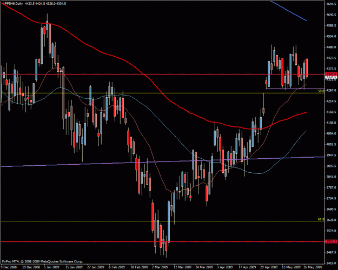Click the '50.0' Fibonacci level label
The width and height of the screenshot is (338, 270).
[321, 91]
